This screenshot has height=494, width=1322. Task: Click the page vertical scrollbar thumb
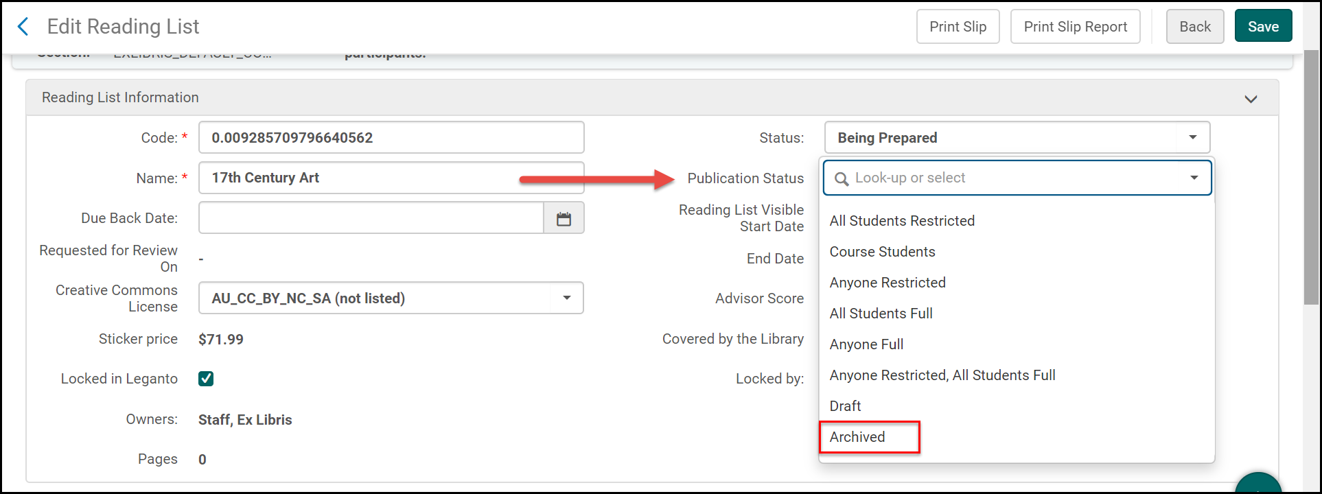click(1311, 177)
